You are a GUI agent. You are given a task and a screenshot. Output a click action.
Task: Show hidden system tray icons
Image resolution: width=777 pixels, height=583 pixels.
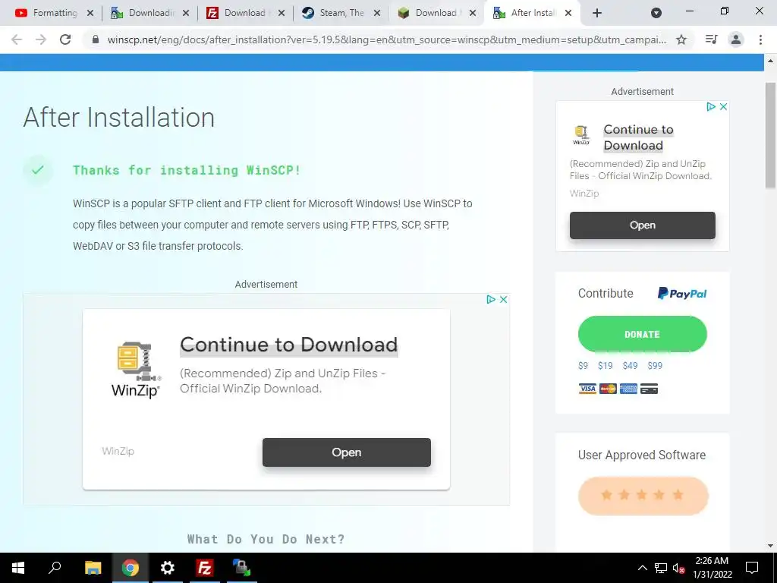[x=642, y=568]
